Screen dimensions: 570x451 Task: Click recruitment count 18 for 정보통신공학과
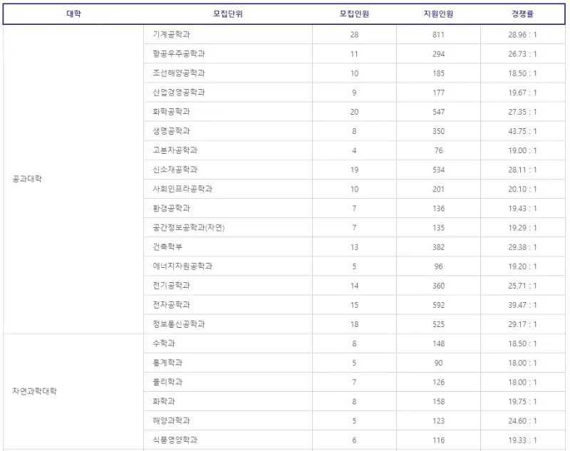(354, 324)
